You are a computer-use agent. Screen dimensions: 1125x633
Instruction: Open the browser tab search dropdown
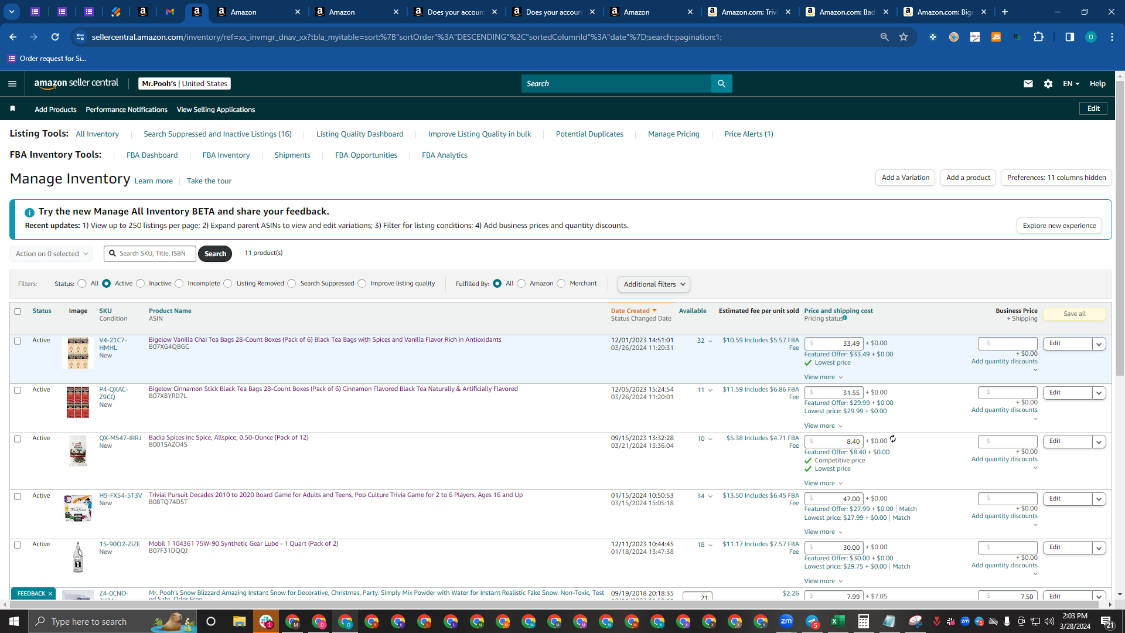(11, 12)
